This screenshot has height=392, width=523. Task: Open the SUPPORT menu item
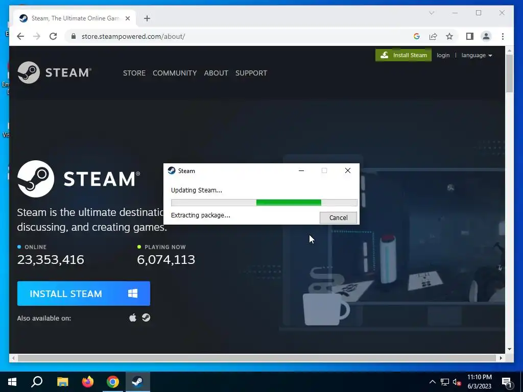click(251, 73)
